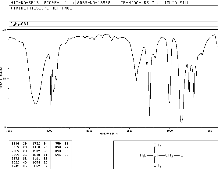Click the IR-NIDA-45517 LIQUID FILM label

point(155,3)
